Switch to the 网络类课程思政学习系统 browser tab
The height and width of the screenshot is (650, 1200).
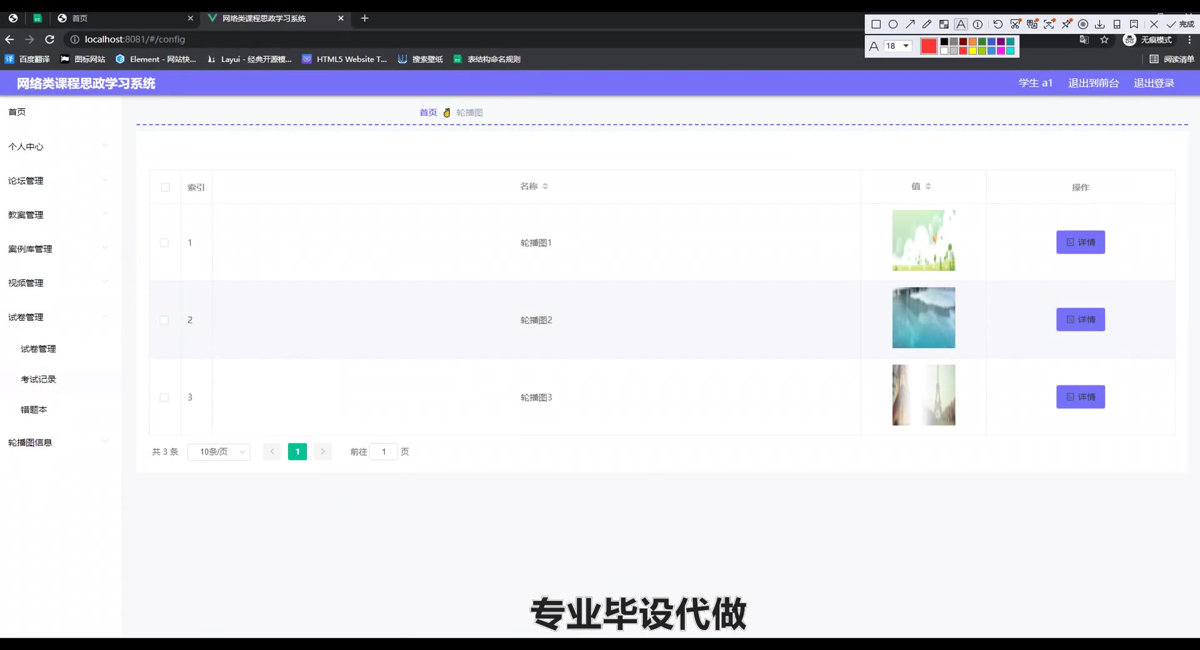point(275,18)
